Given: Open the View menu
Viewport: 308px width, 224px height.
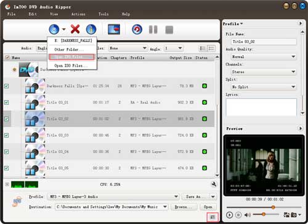Looking at the screenshot, I should [54, 14].
